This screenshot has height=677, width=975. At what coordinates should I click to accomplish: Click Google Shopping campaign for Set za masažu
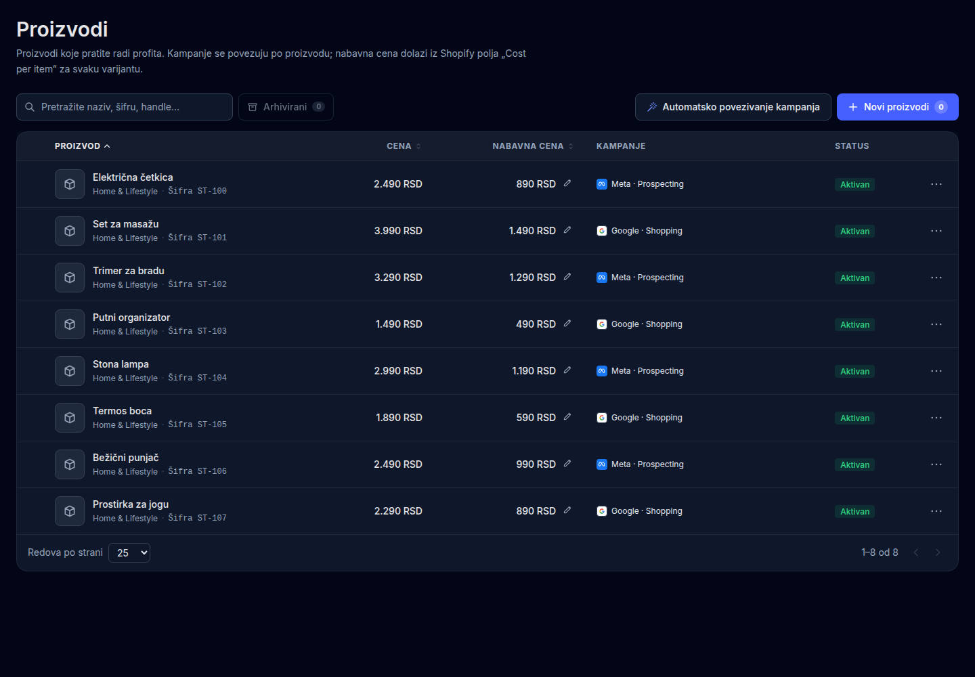(639, 231)
